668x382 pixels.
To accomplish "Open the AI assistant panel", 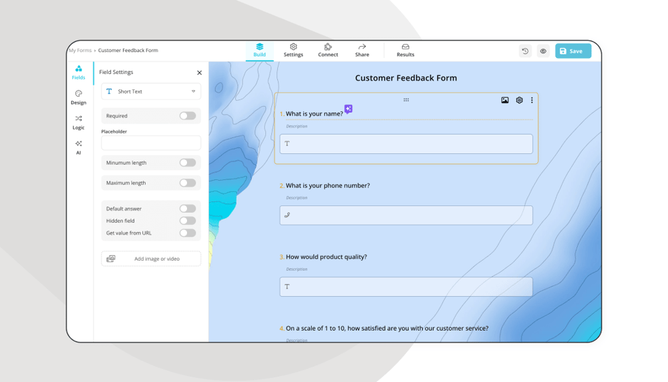I will 78,147.
